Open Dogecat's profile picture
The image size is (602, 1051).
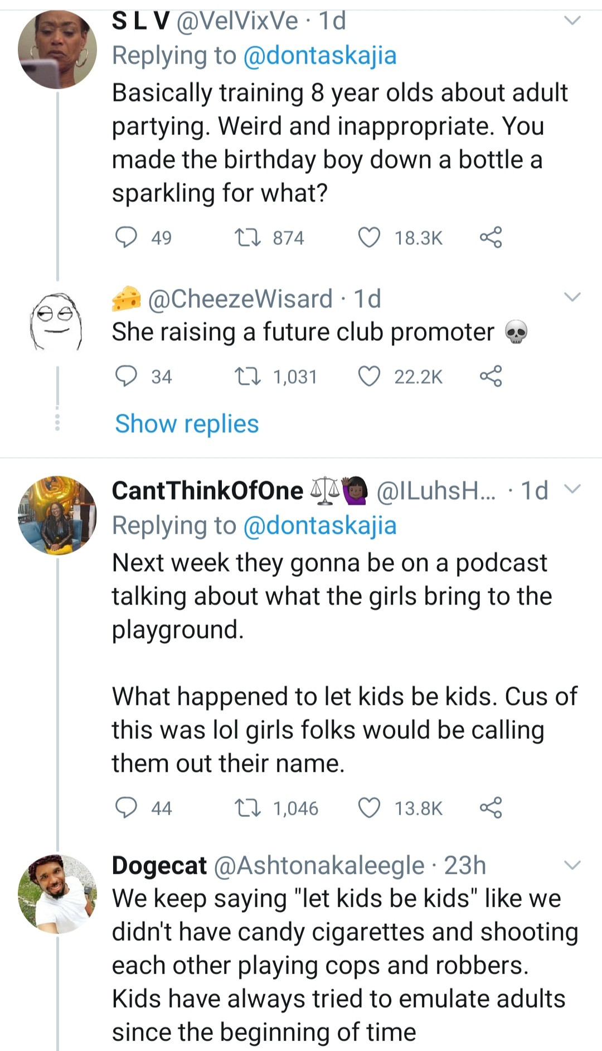[x=57, y=893]
